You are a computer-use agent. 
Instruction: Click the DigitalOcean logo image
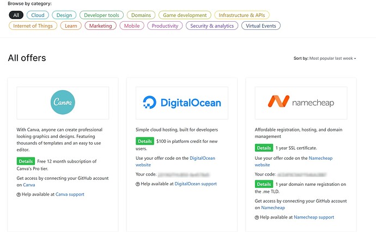pos(182,103)
